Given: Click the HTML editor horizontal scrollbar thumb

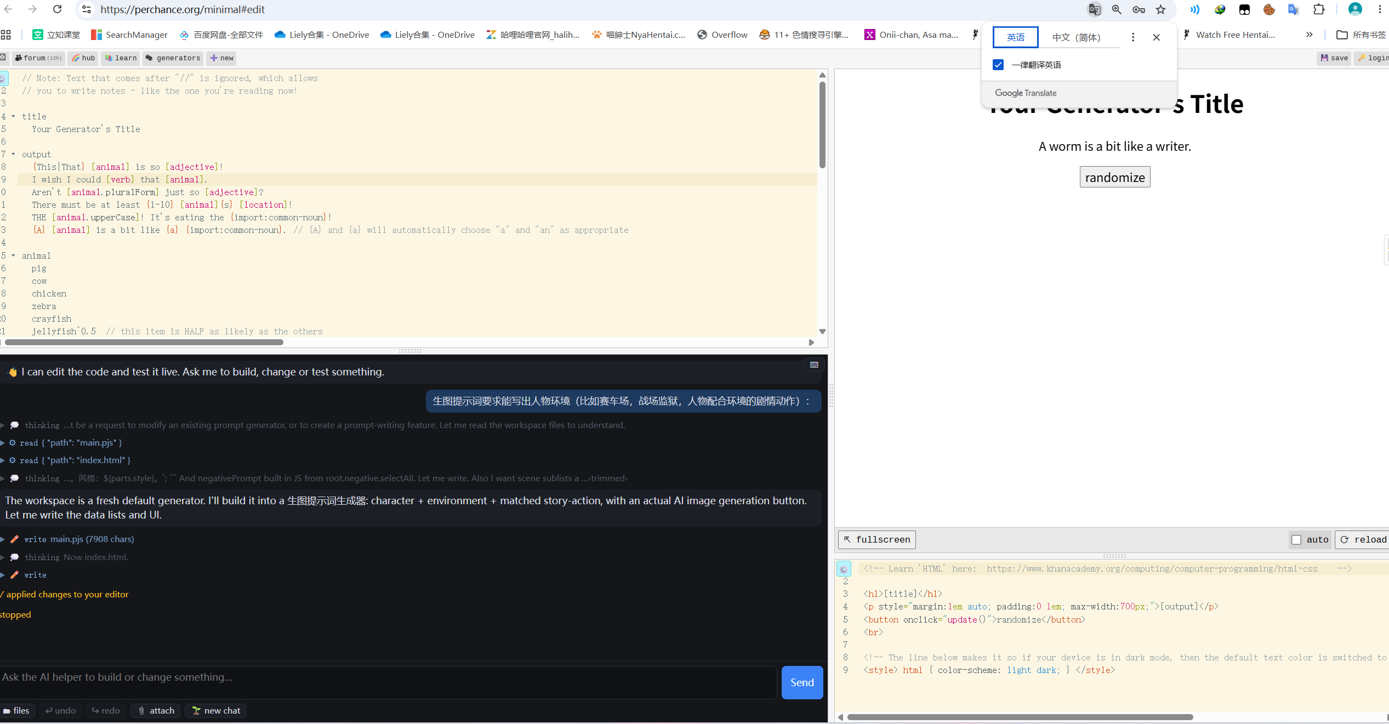Looking at the screenshot, I should [1020, 717].
